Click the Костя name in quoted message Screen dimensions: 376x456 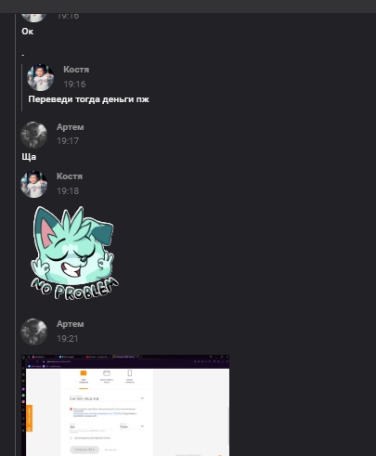76,70
